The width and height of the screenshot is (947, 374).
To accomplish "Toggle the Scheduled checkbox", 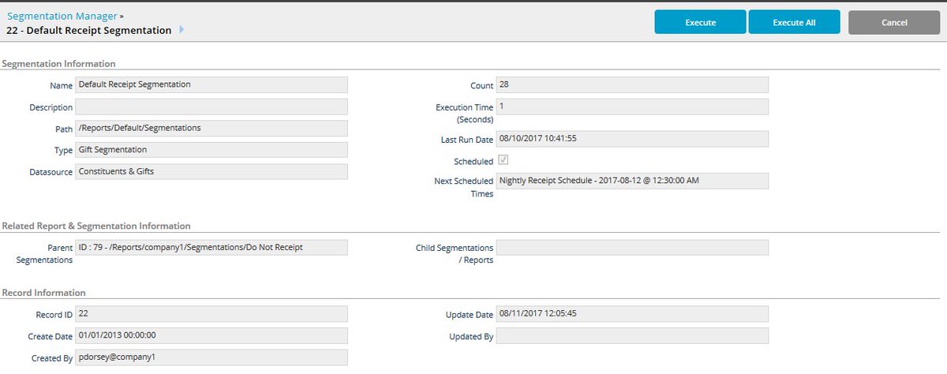I will (x=503, y=160).
